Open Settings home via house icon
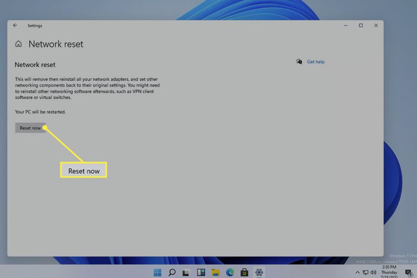Viewport: 417px width, 278px height. coord(18,44)
